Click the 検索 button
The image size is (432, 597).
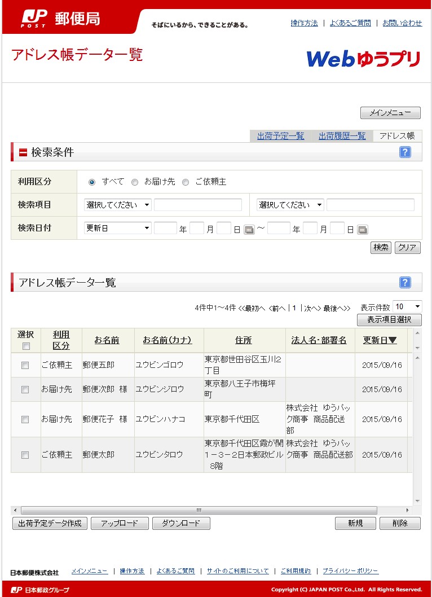click(x=381, y=248)
